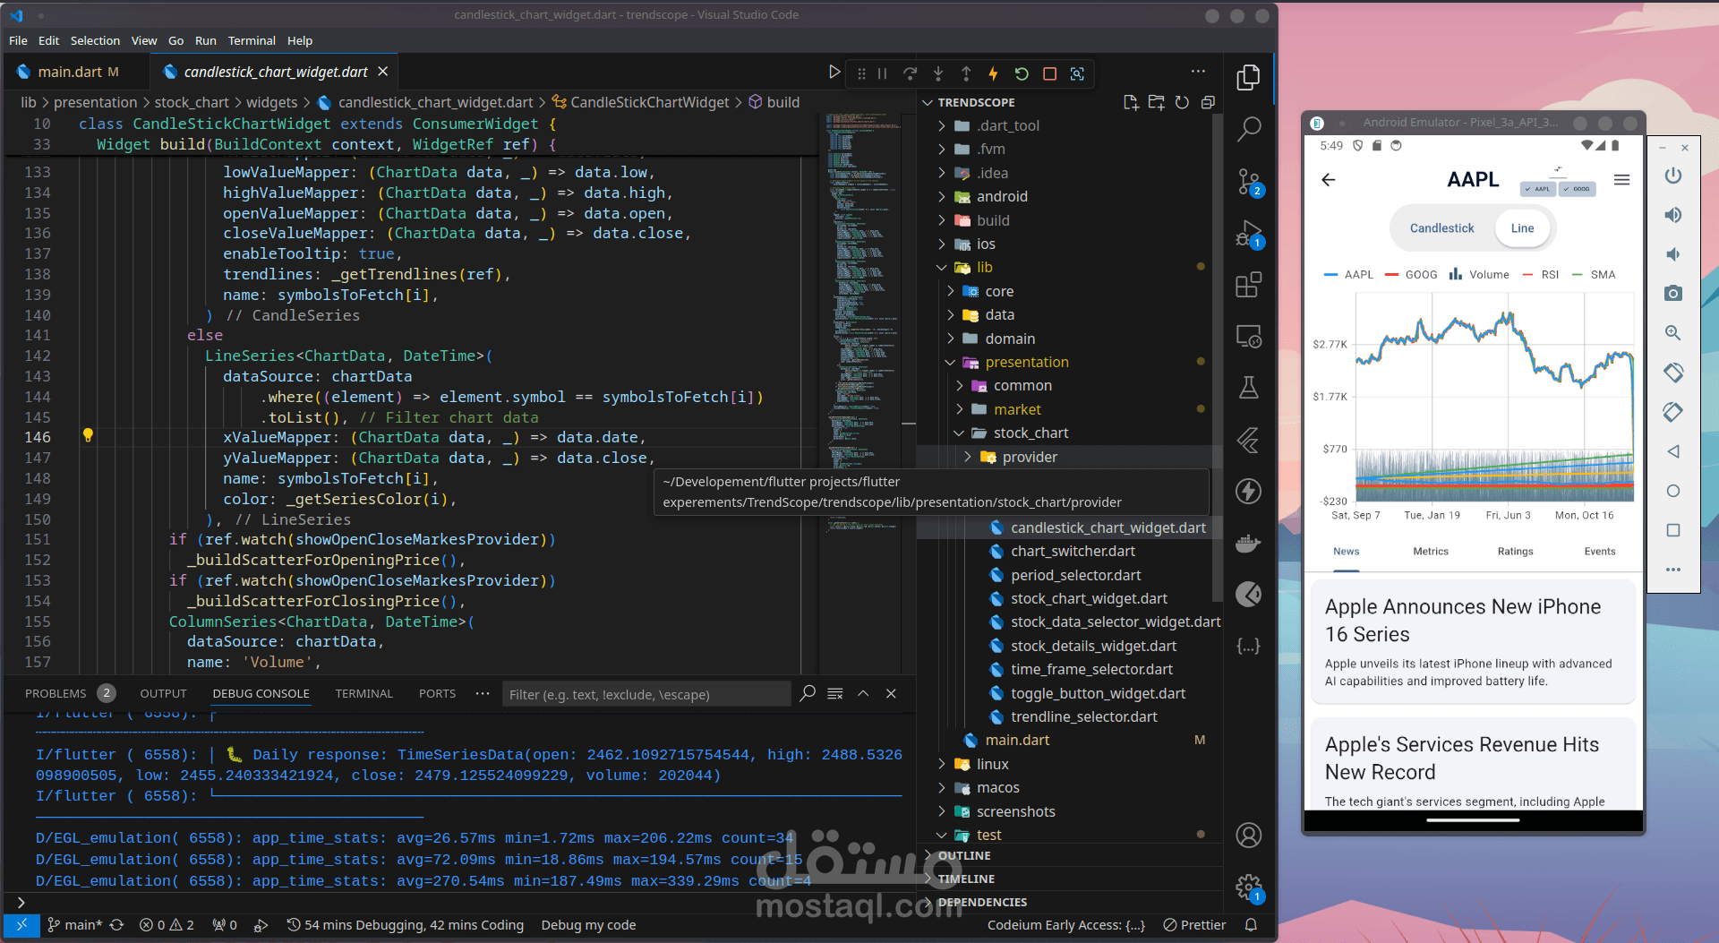Collapse all folders in Explorer
Screen dimensions: 1719x943
click(x=1208, y=103)
